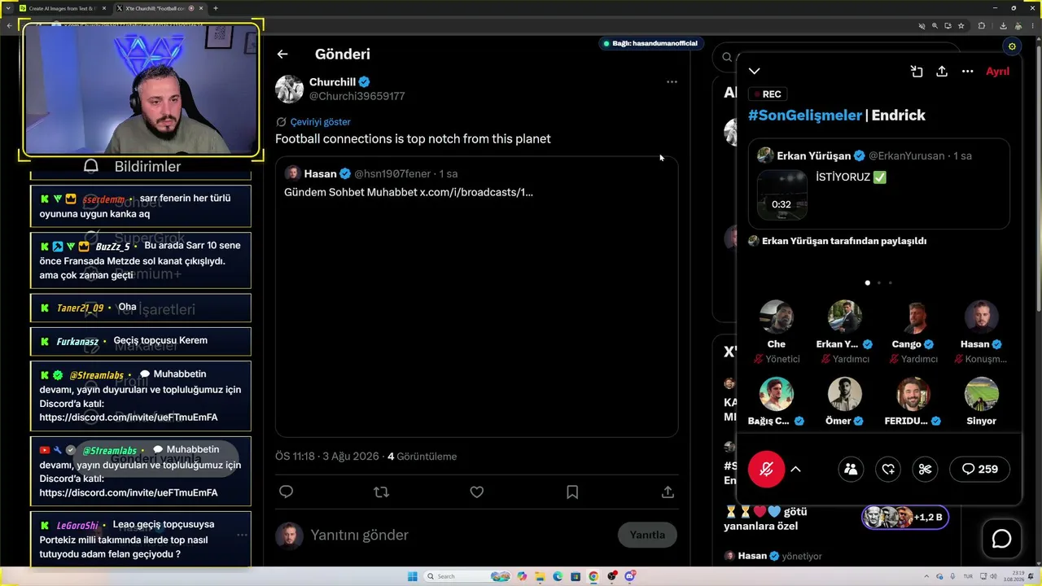This screenshot has width=1042, height=586.
Task: Bookmark this page with the star icon
Action: (961, 26)
